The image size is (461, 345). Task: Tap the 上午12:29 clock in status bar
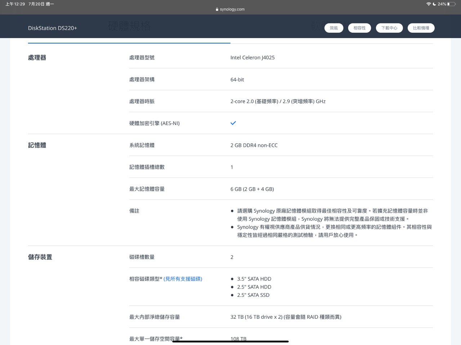[15, 4]
